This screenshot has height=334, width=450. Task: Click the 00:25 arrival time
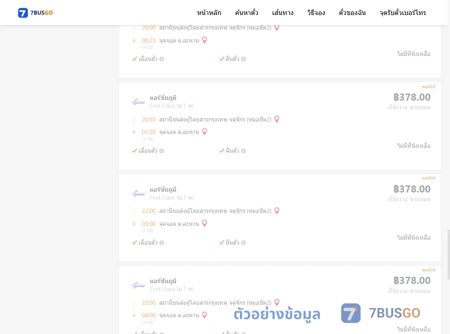coord(149,40)
